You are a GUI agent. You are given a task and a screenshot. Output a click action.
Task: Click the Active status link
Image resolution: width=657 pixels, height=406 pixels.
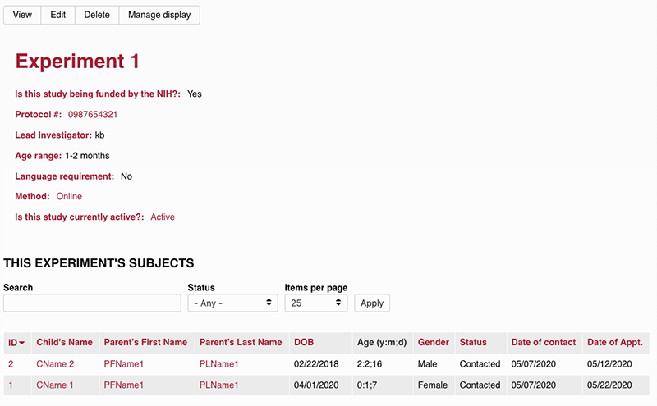(x=163, y=217)
